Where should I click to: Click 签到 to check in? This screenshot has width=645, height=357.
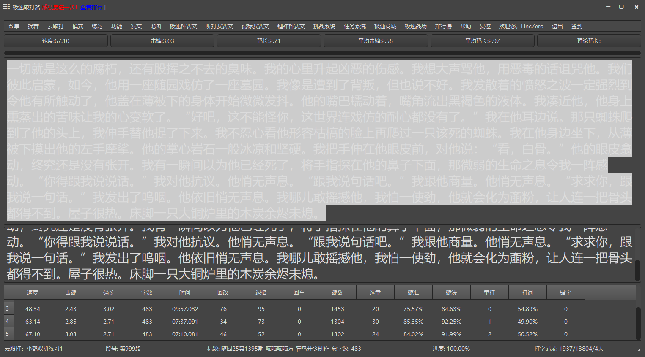click(577, 26)
